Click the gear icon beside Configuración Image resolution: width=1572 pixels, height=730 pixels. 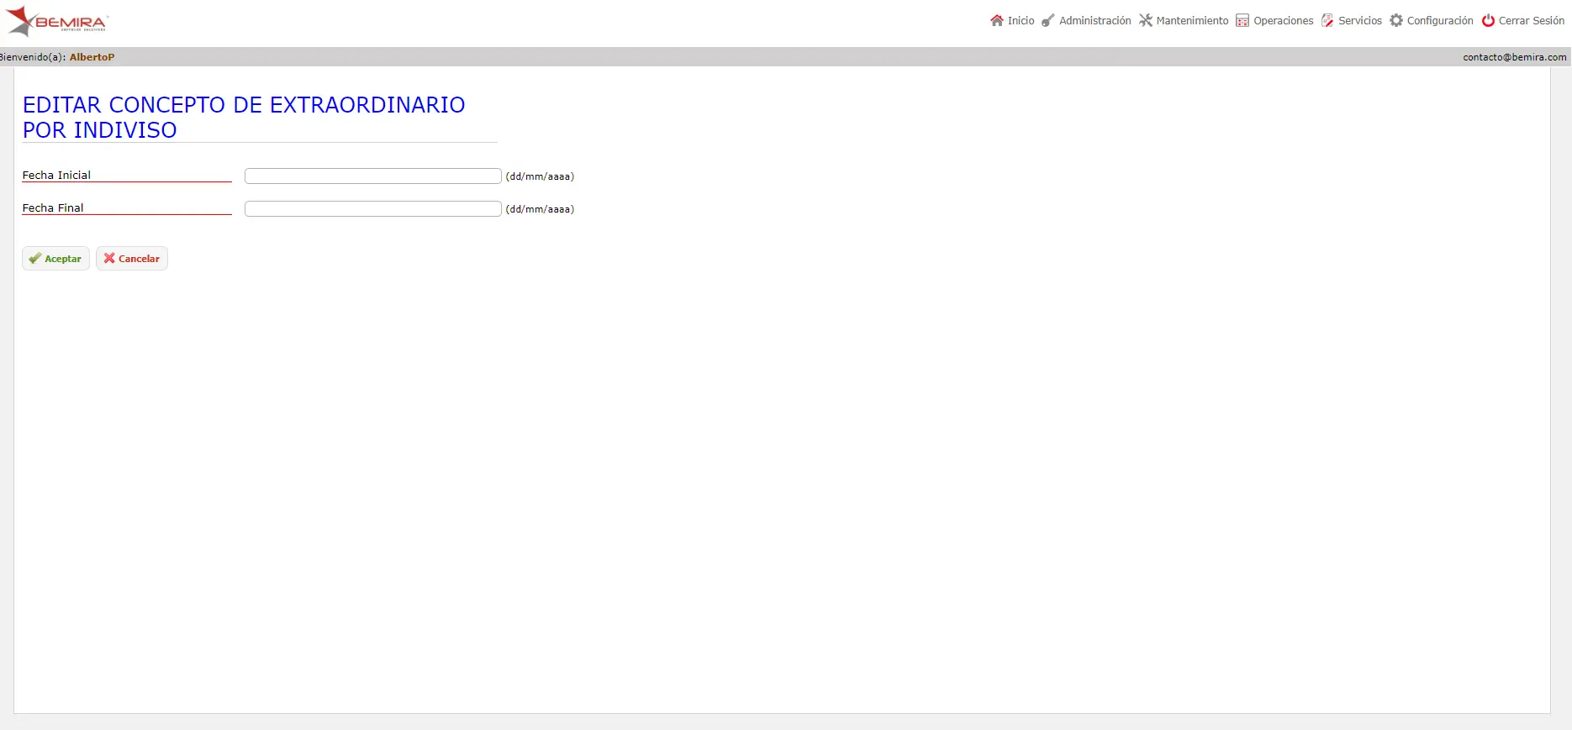[1396, 20]
